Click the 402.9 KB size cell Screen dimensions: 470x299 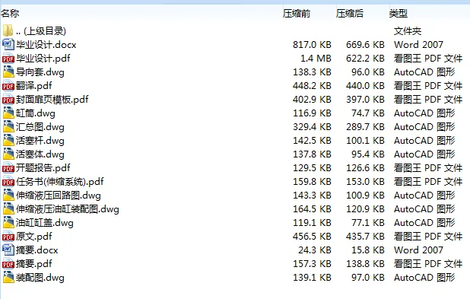[312, 99]
